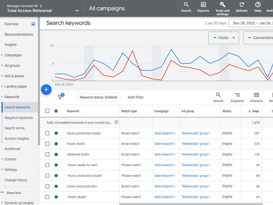273x205 pixels.
Task: Check the music production studio broad match row
Action: [x=47, y=133]
